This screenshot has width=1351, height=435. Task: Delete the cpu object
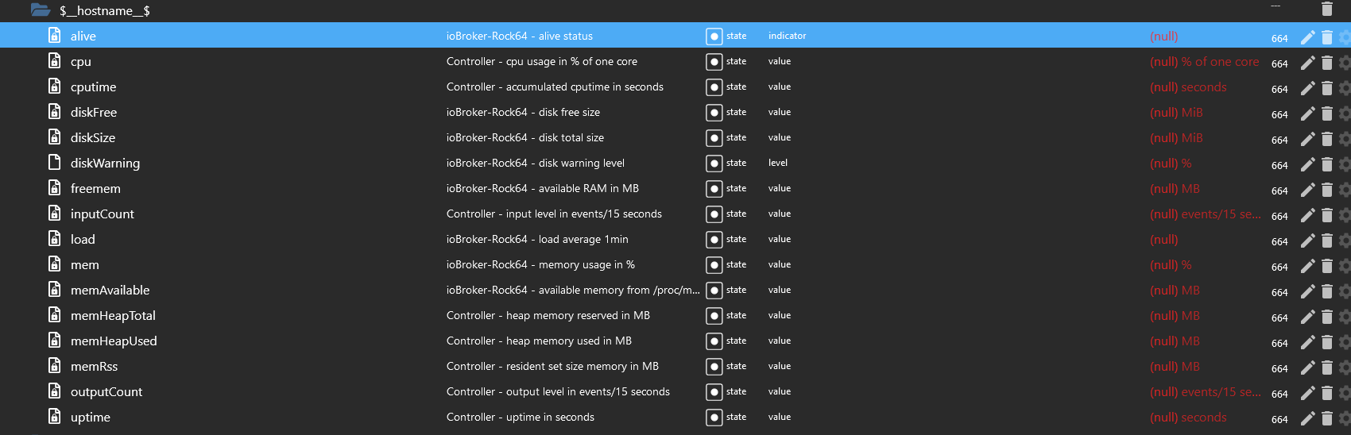click(1326, 63)
